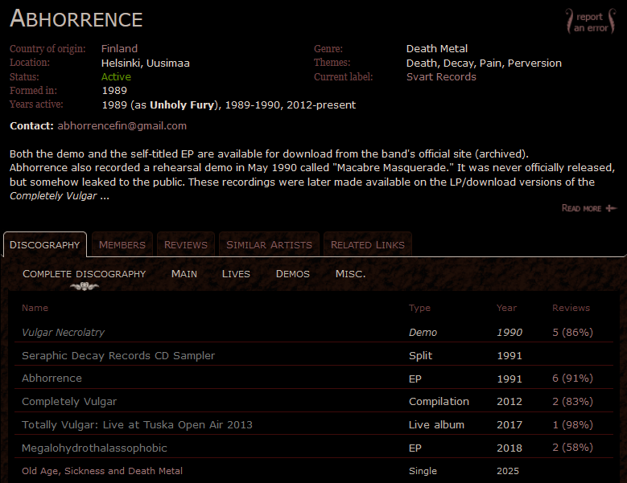Open the Reviews tab
Screen dimensions: 627x483
tap(186, 244)
